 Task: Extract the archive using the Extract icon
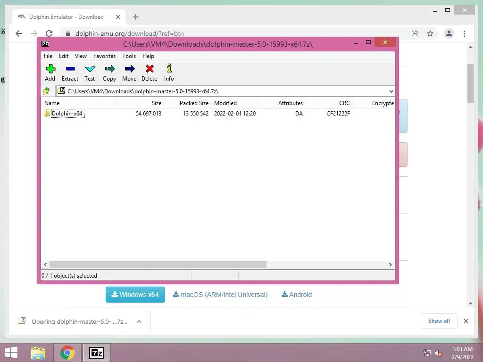coord(70,73)
